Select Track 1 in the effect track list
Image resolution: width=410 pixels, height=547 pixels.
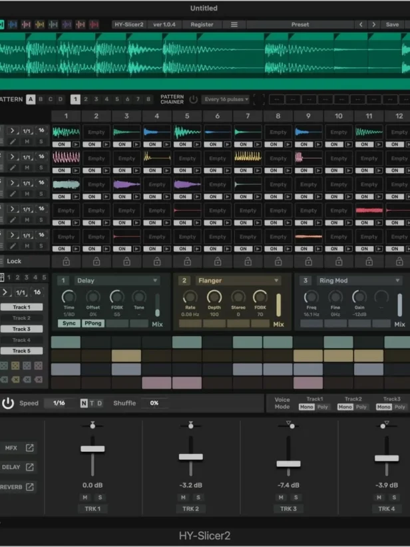pyautogui.click(x=22, y=307)
